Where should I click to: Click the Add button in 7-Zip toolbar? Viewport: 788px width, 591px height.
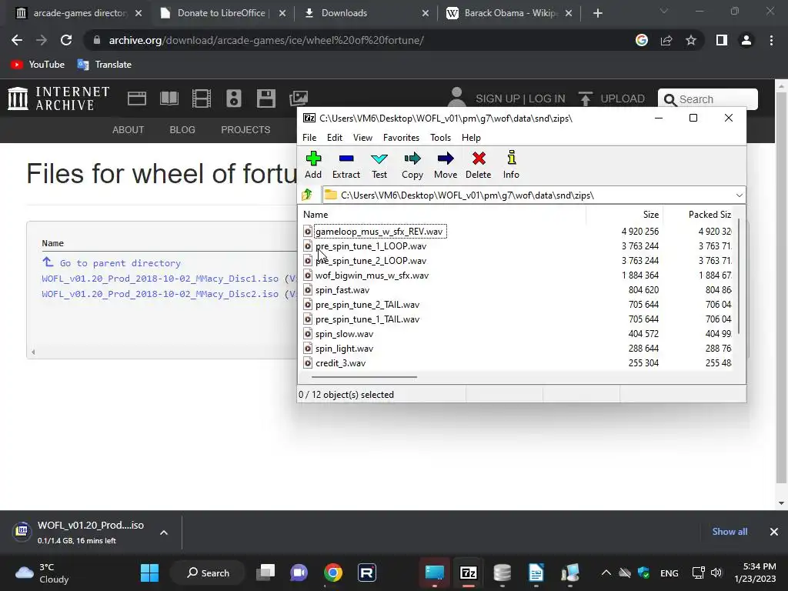(x=313, y=165)
